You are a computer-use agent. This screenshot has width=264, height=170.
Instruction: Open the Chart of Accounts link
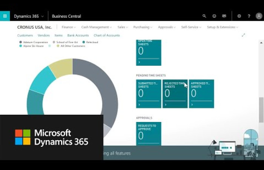pos(107,36)
